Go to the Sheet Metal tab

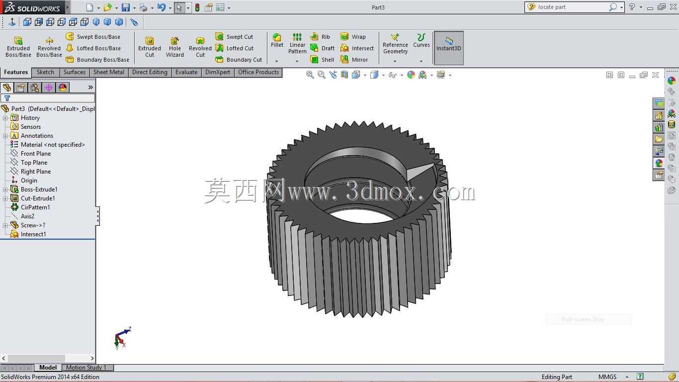click(x=109, y=73)
